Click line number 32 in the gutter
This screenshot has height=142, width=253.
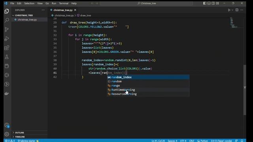pyautogui.click(x=55, y=35)
